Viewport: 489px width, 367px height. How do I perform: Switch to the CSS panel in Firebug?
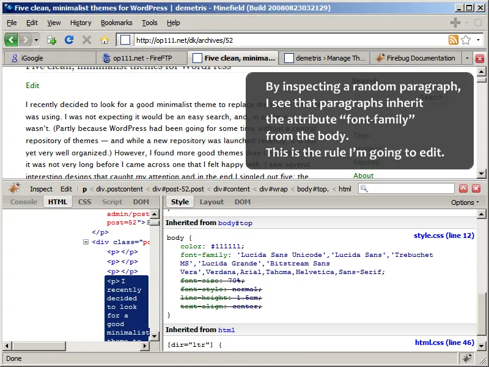point(84,202)
